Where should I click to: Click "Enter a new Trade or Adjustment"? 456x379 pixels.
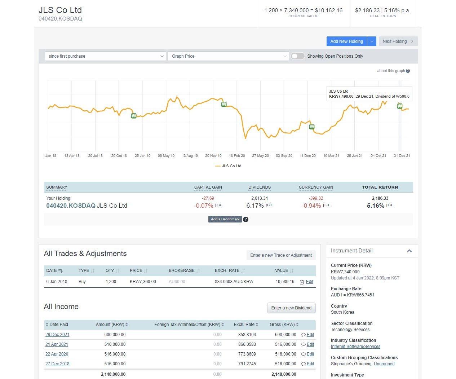point(281,255)
